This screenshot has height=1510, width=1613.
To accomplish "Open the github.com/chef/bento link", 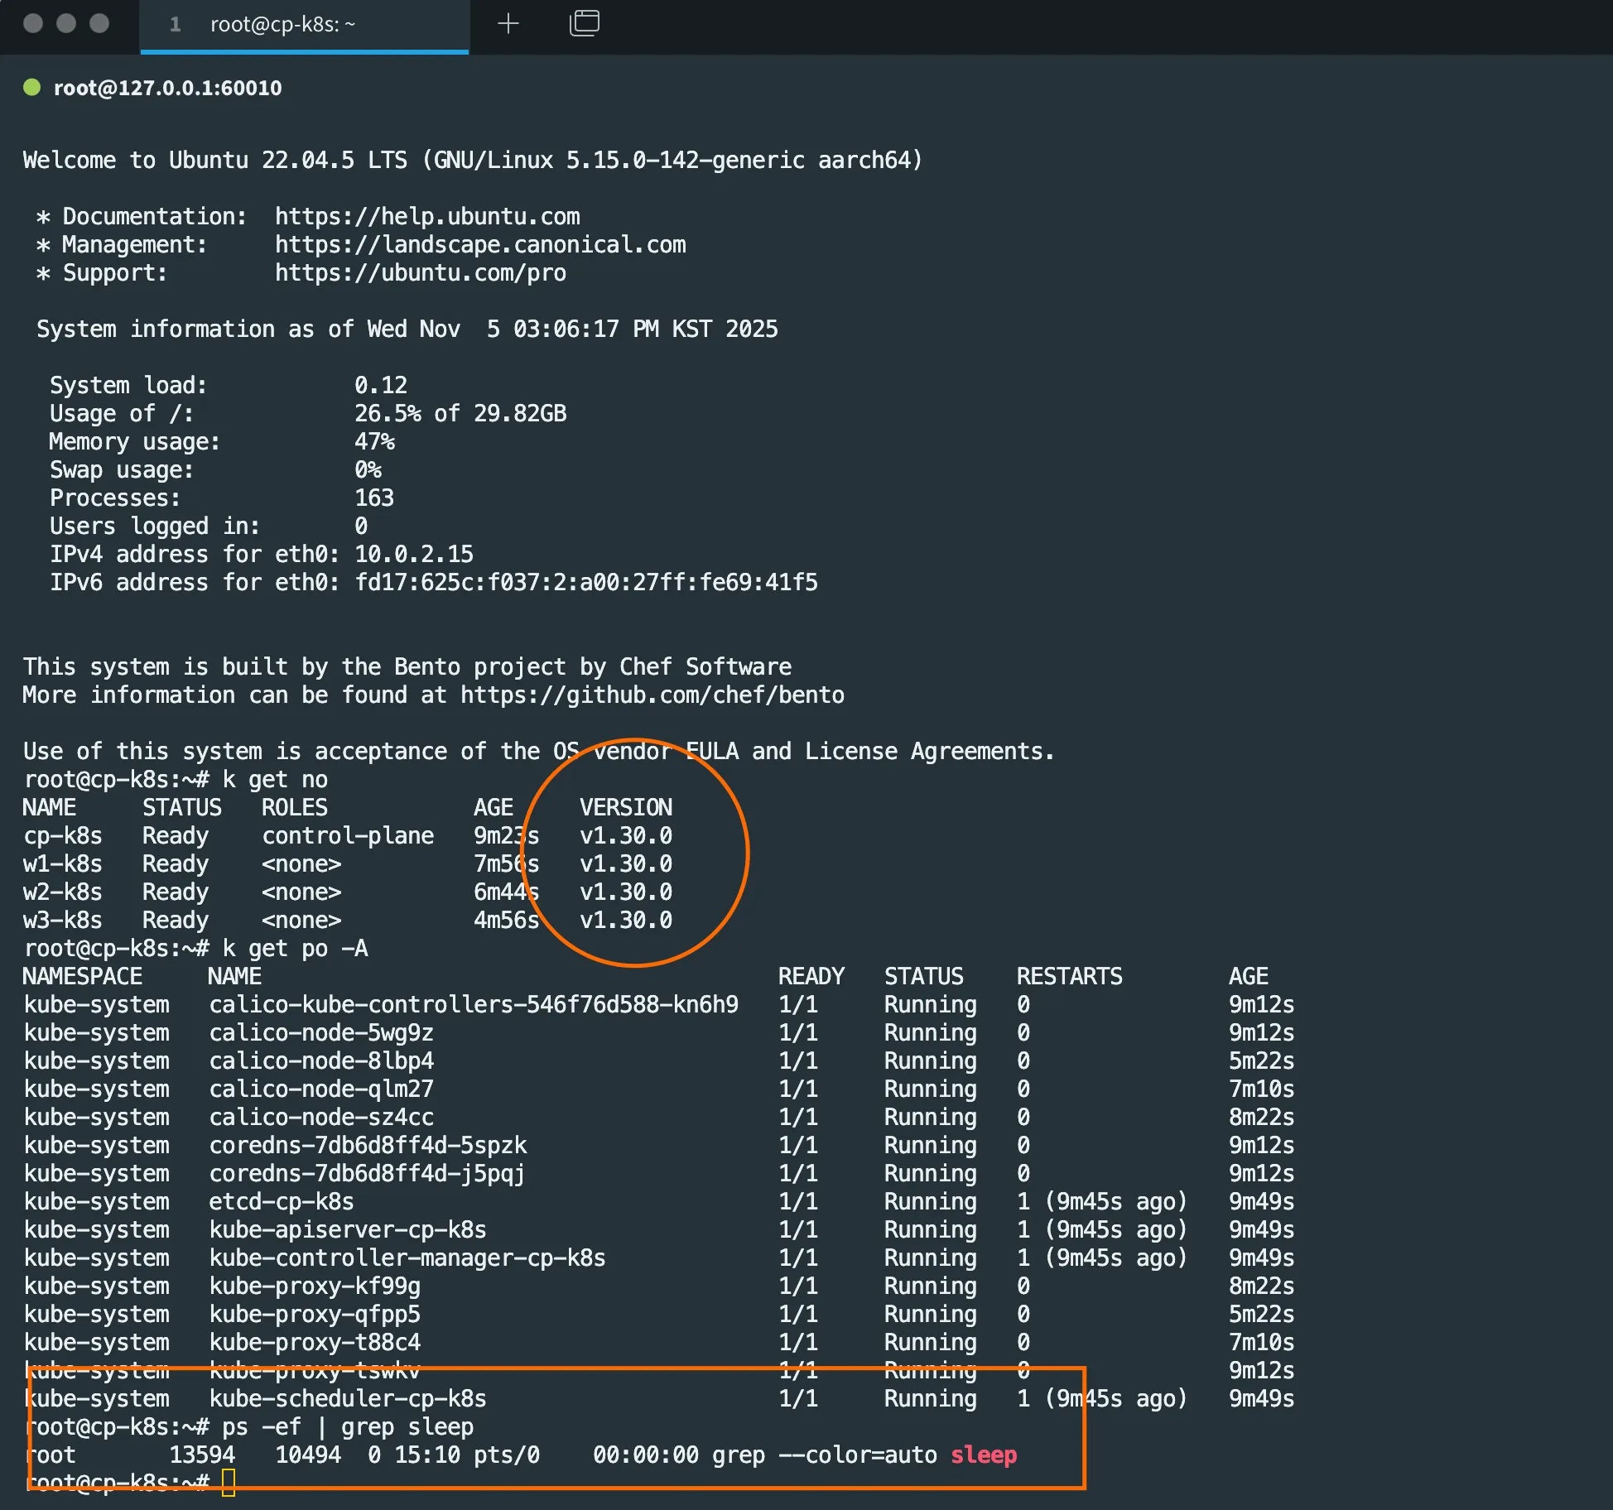I will 652,695.
